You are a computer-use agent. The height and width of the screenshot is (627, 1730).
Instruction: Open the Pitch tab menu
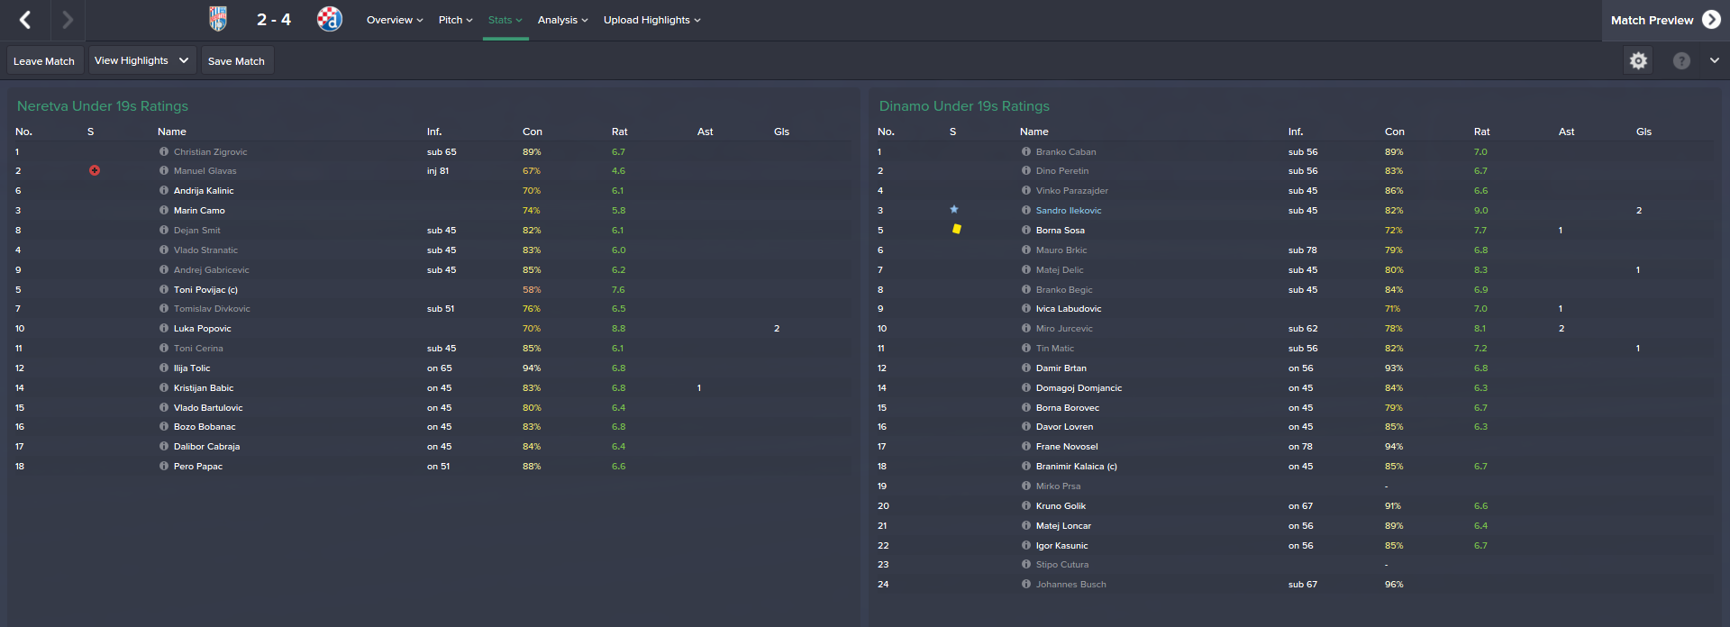point(455,20)
